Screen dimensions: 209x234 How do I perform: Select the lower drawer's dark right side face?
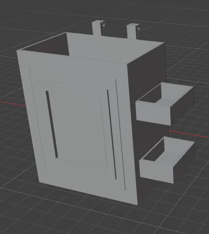tap(185, 163)
